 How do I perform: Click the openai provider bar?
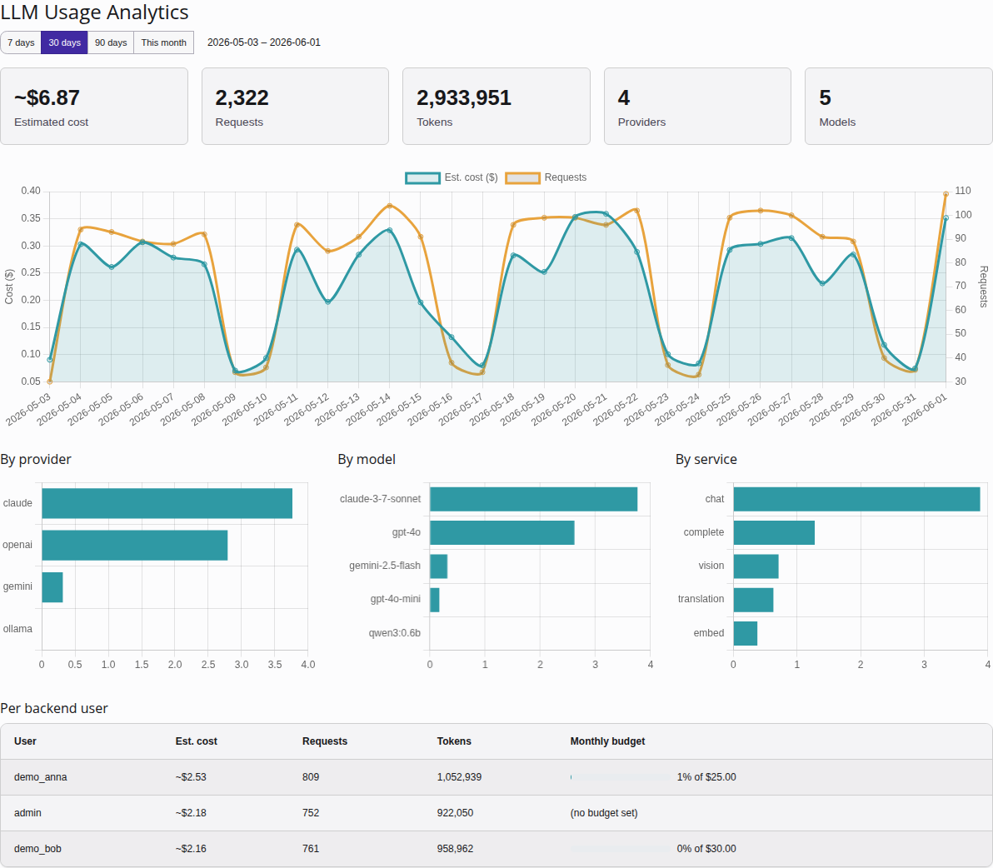tap(135, 545)
